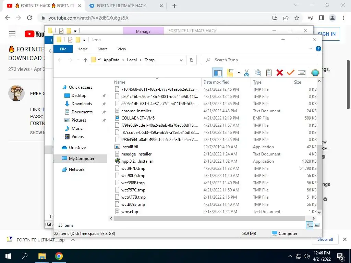Open the Quick Access toolbar customize arrow

pos(84,40)
